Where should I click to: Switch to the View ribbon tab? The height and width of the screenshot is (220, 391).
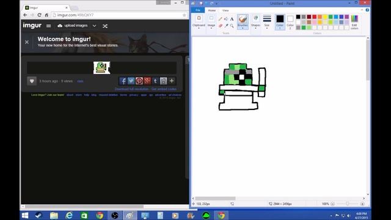click(225, 10)
